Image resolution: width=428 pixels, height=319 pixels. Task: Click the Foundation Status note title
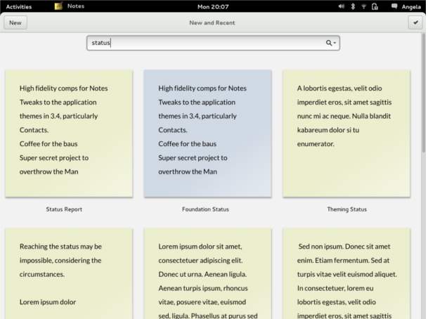pos(205,209)
